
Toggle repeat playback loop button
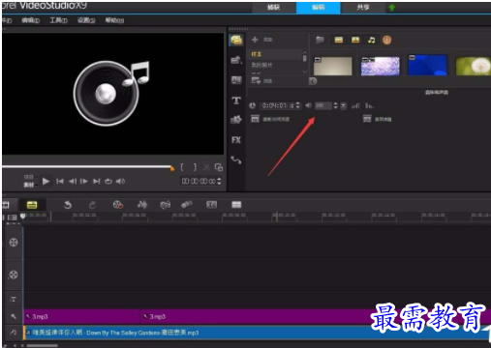click(108, 182)
